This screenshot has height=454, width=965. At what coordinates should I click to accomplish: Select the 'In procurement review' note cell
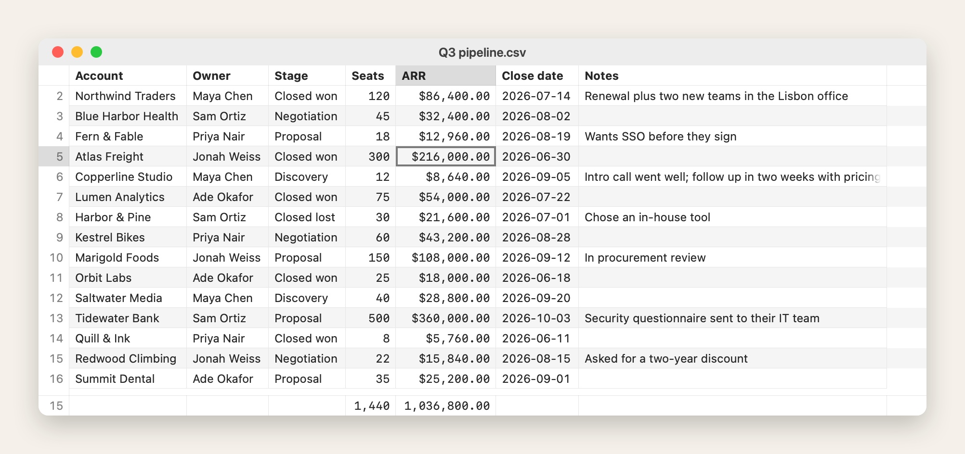[732, 257]
